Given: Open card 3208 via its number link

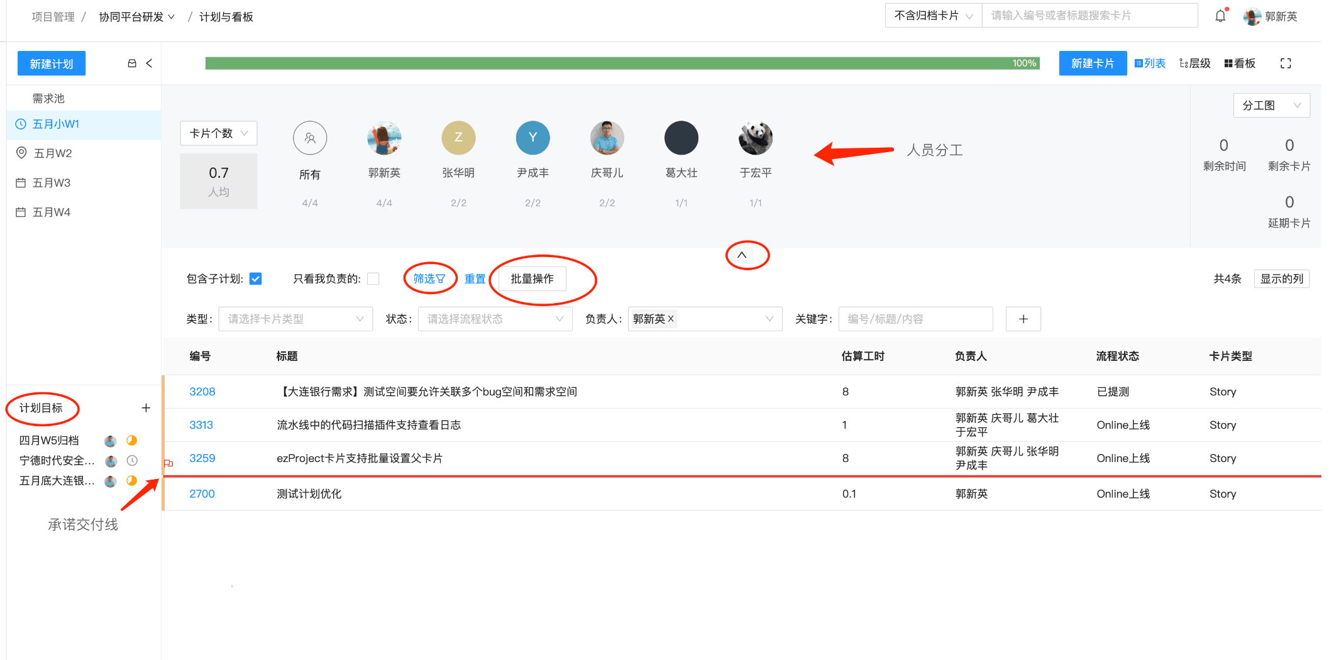Looking at the screenshot, I should [x=201, y=391].
